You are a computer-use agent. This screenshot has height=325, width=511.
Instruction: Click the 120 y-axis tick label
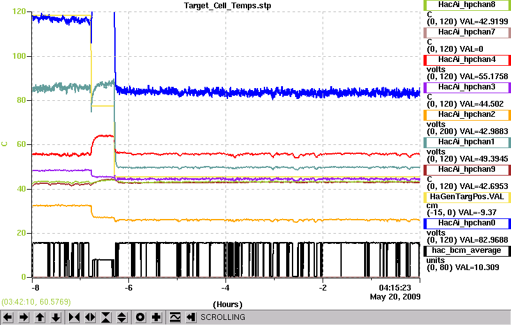(x=19, y=11)
